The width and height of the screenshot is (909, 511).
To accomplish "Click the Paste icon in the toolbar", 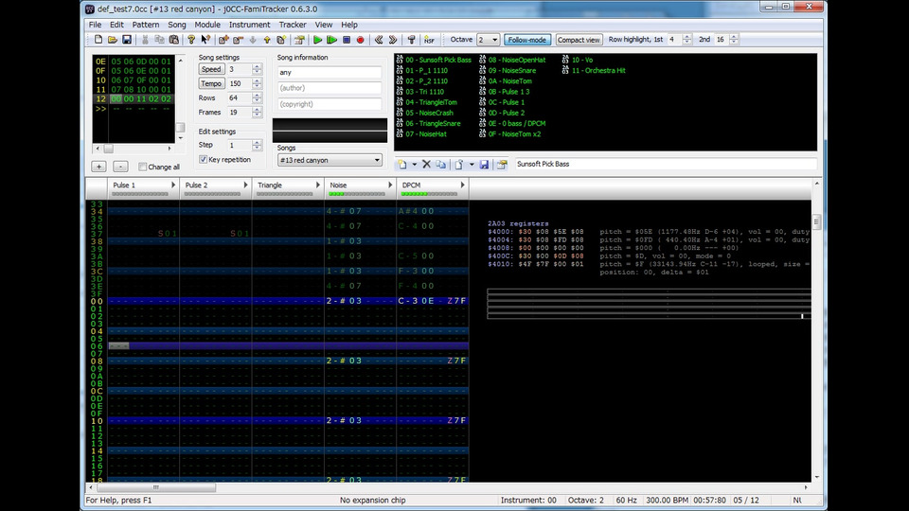I will point(174,40).
